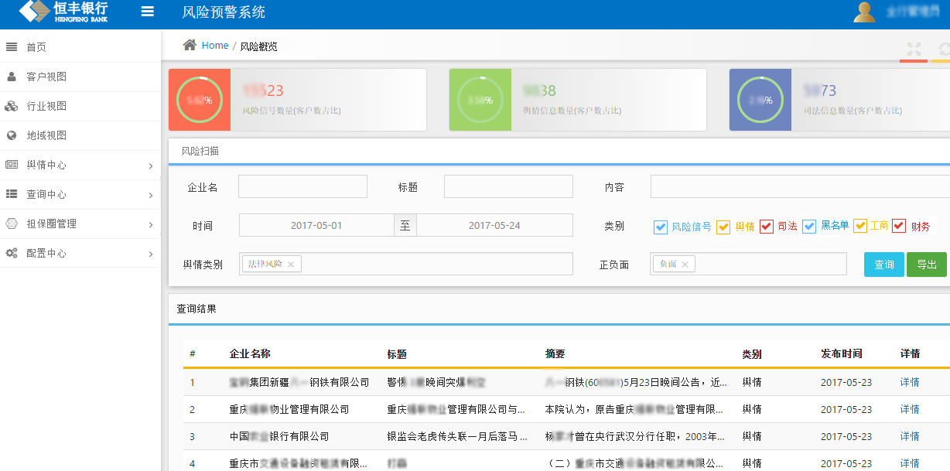This screenshot has width=950, height=471.
Task: Expand the 配置中心 sidebar menu
Action: pyautogui.click(x=80, y=253)
